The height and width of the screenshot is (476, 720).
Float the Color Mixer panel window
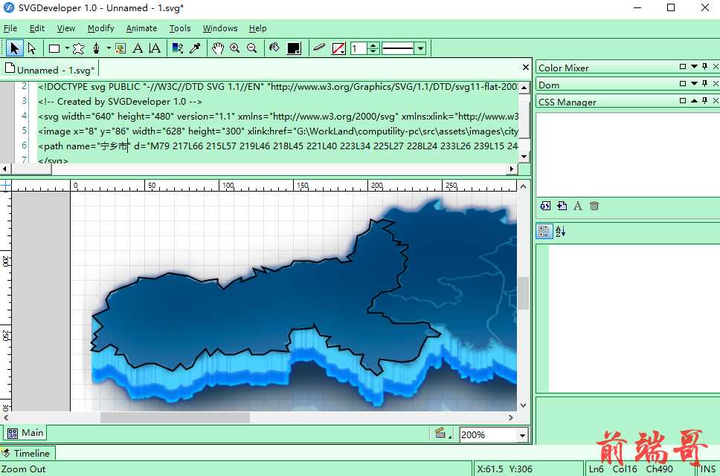pyautogui.click(x=683, y=67)
